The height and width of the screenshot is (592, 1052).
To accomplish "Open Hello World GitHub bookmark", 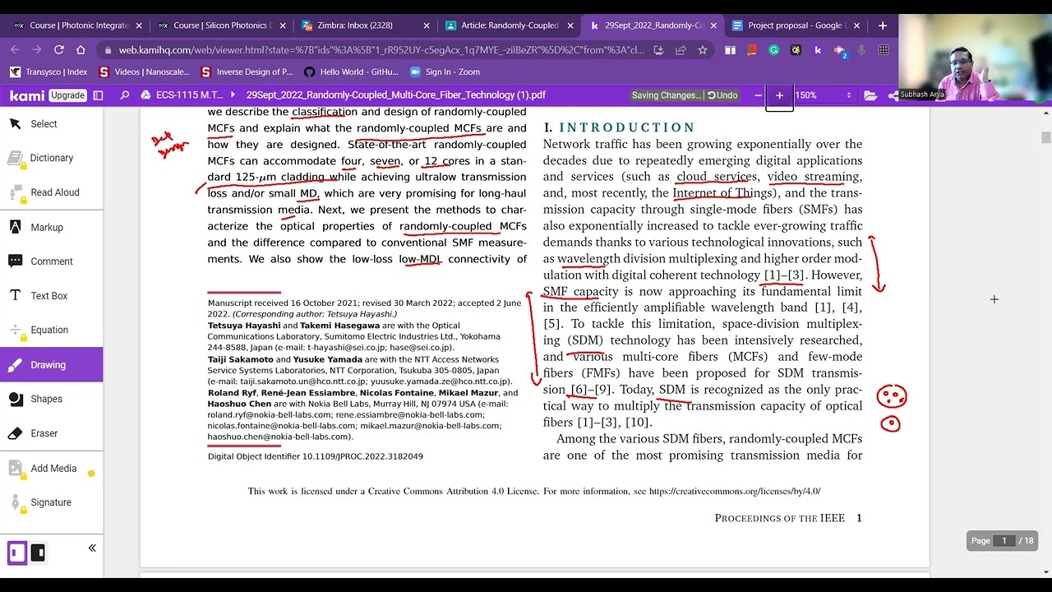I will pos(351,72).
